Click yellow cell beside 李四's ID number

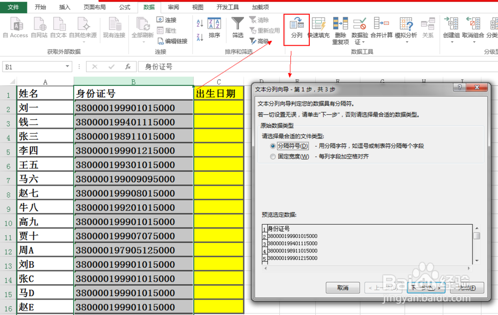(x=219, y=150)
